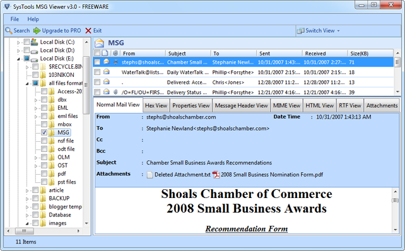This screenshot has width=405, height=251.
Task: Click the Search magnifier icon
Action: (x=9, y=30)
